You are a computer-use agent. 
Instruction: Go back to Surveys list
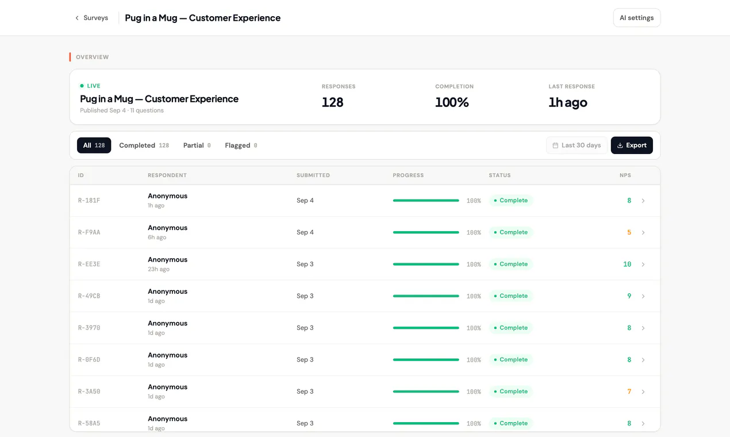pyautogui.click(x=91, y=18)
